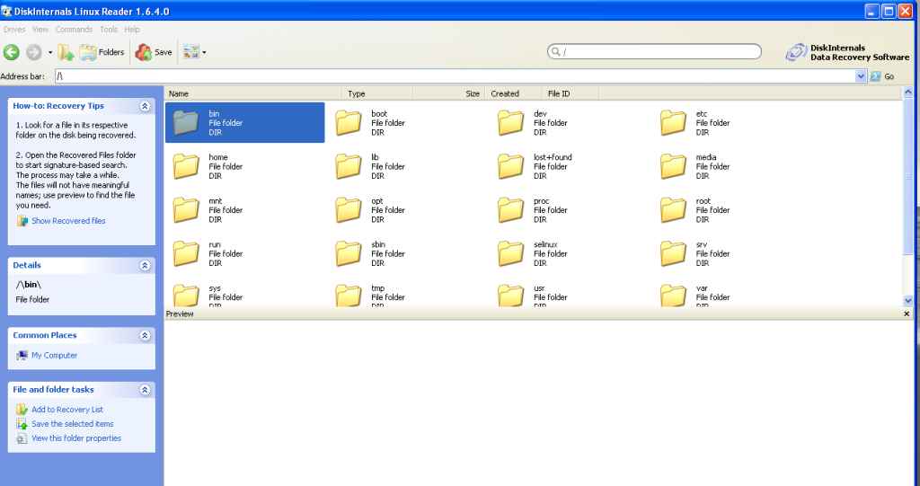
Task: Select the bin folder icon
Action: pos(186,123)
